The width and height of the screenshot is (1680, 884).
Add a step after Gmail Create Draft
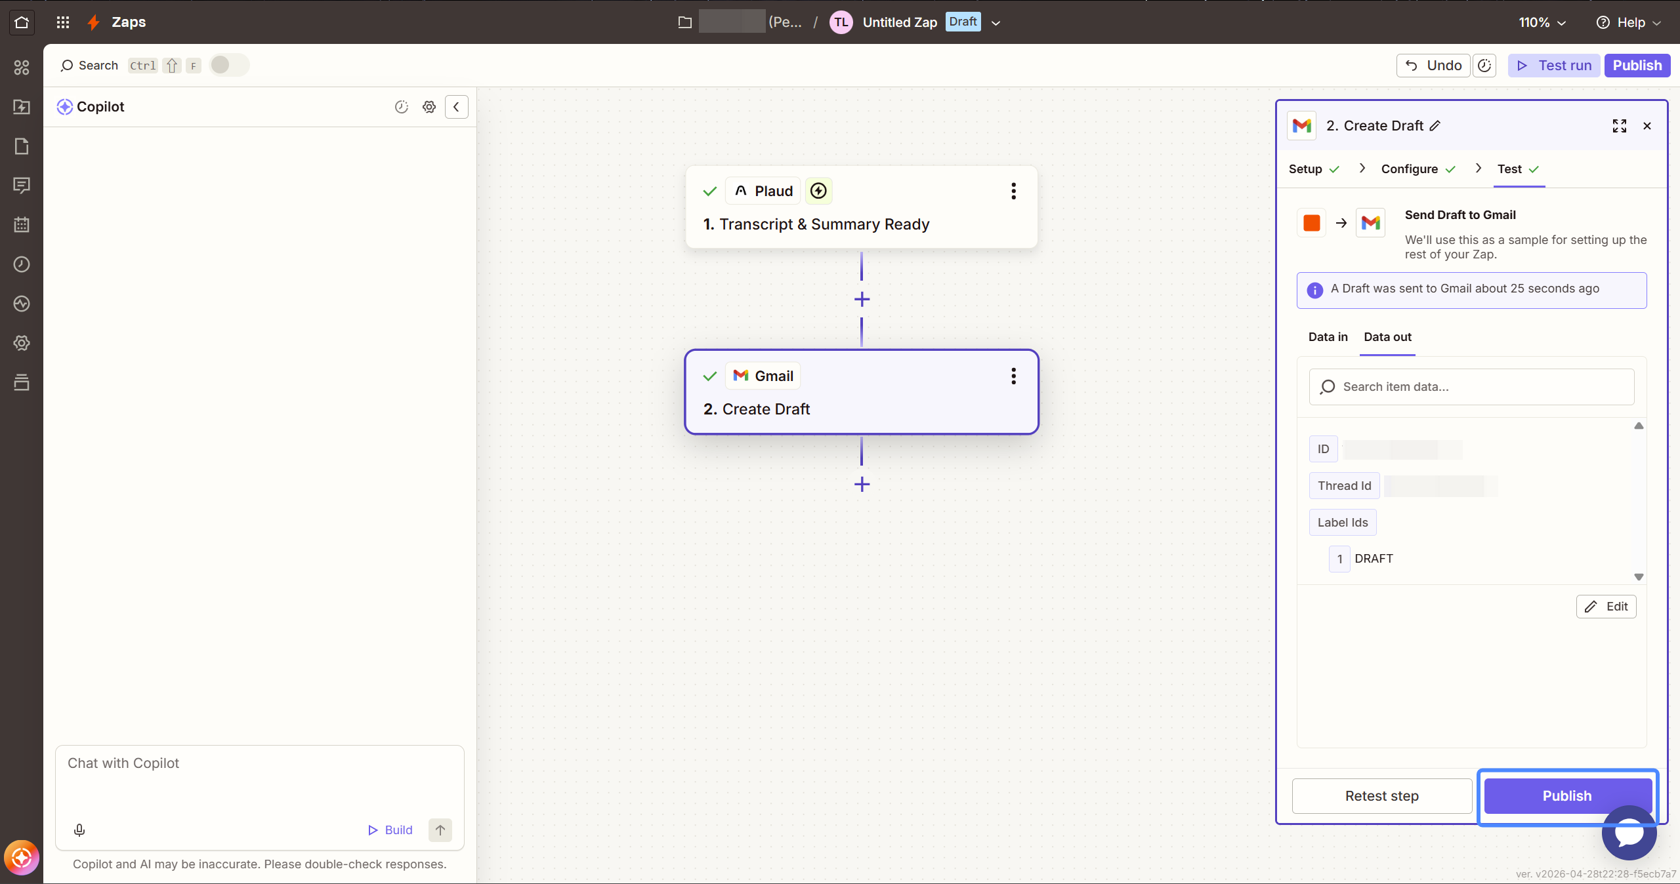pyautogui.click(x=862, y=485)
